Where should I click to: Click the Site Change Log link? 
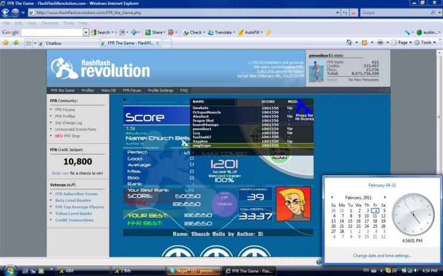coord(69,123)
